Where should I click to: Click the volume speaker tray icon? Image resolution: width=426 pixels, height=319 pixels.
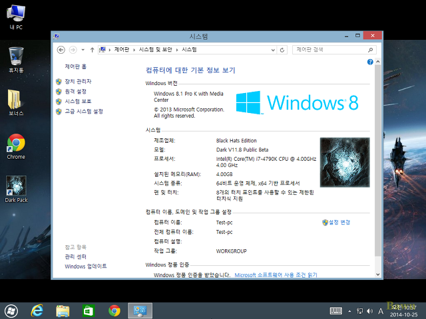370,311
